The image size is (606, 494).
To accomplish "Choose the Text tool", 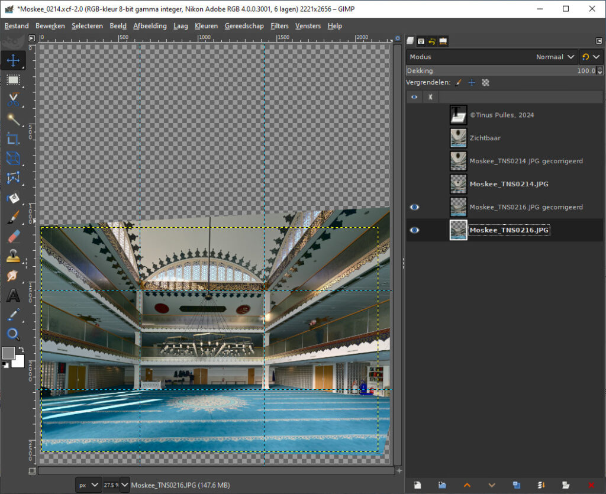I will (13, 295).
